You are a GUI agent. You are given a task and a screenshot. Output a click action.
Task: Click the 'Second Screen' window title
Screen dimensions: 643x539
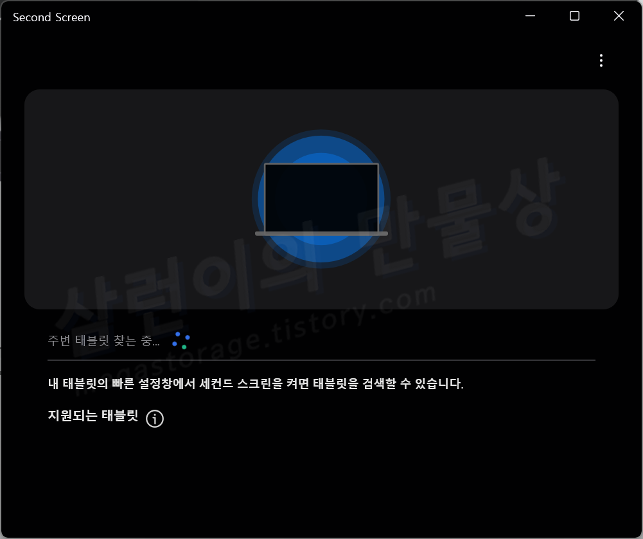pyautogui.click(x=51, y=17)
